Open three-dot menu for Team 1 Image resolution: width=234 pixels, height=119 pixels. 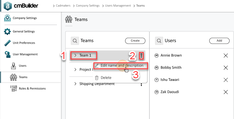point(141,56)
